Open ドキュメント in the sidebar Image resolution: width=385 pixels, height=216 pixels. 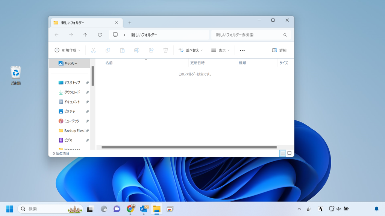(70, 102)
